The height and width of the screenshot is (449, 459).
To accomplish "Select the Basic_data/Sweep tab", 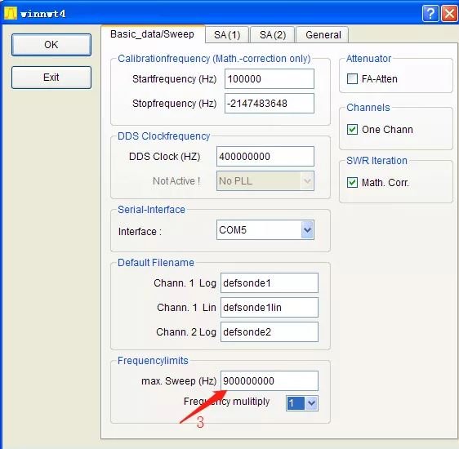I will tap(153, 34).
